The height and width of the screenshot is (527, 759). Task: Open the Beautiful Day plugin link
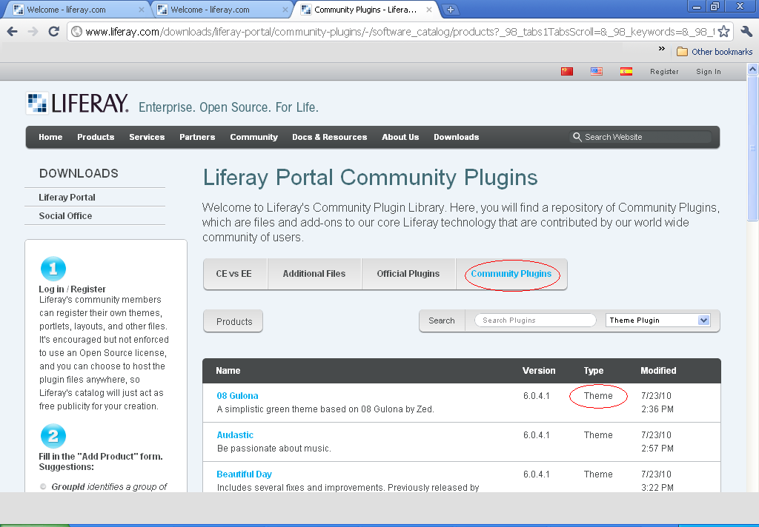click(244, 474)
